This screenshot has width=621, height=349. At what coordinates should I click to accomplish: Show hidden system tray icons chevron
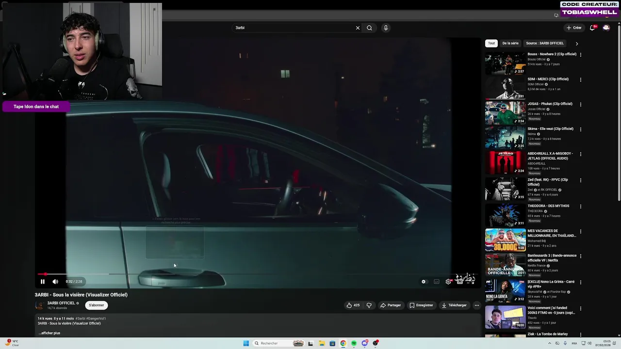click(x=550, y=343)
